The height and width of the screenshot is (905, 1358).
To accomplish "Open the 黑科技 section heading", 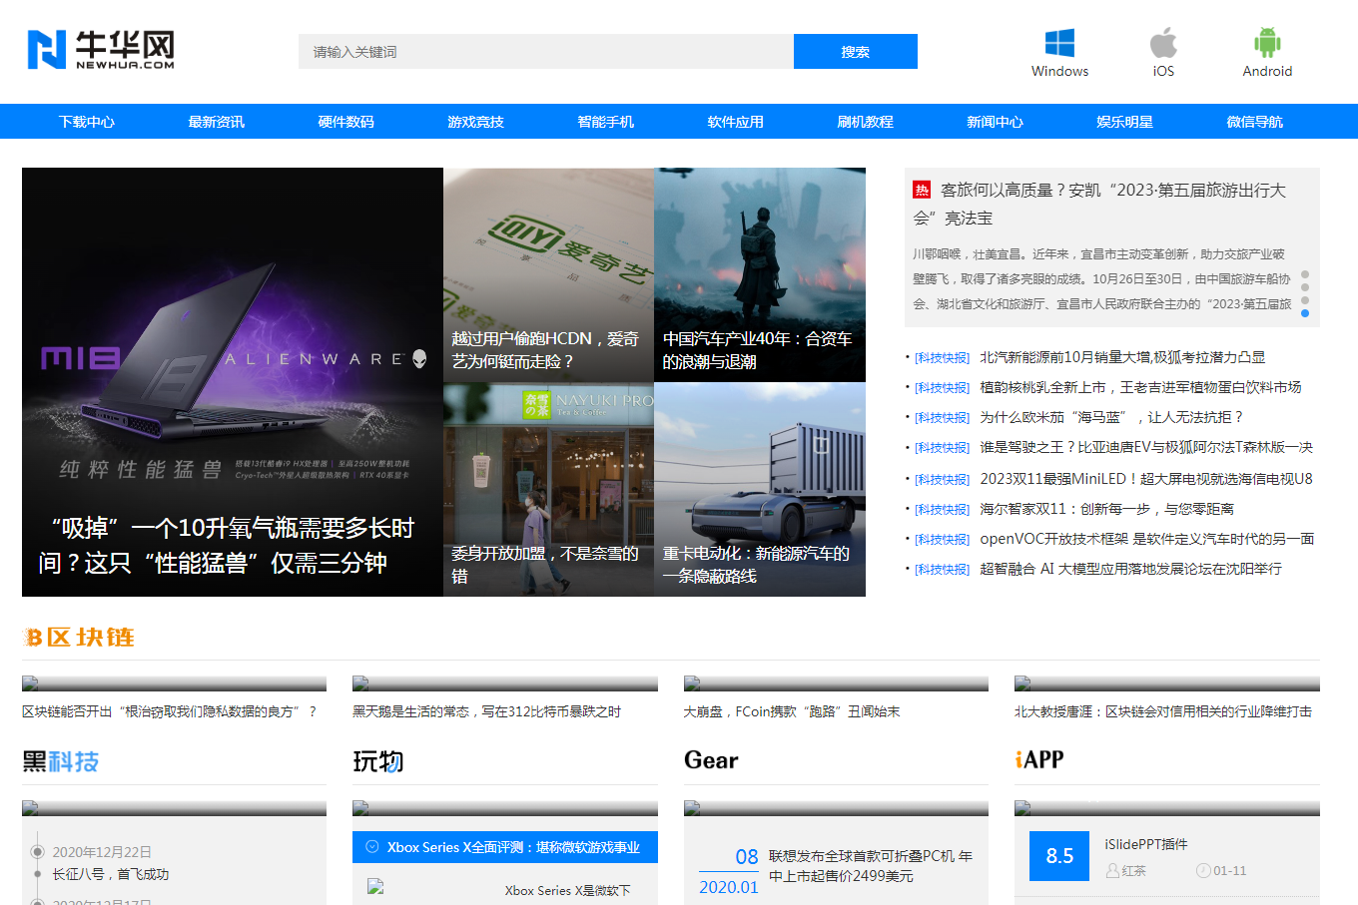I will [61, 761].
